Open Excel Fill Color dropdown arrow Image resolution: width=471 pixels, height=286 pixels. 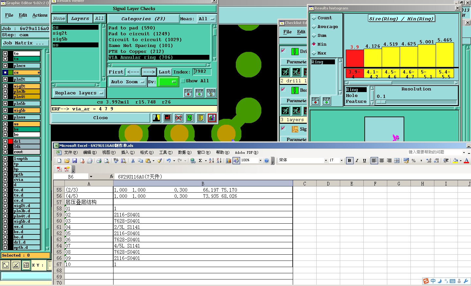pos(461,161)
